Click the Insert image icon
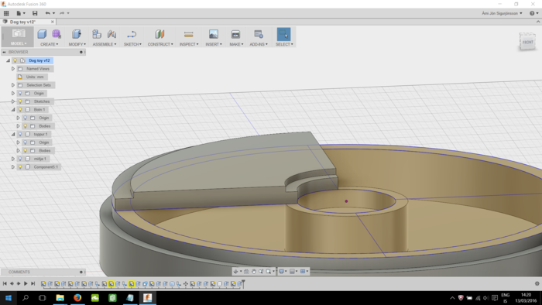This screenshot has width=542, height=305. pyautogui.click(x=214, y=34)
